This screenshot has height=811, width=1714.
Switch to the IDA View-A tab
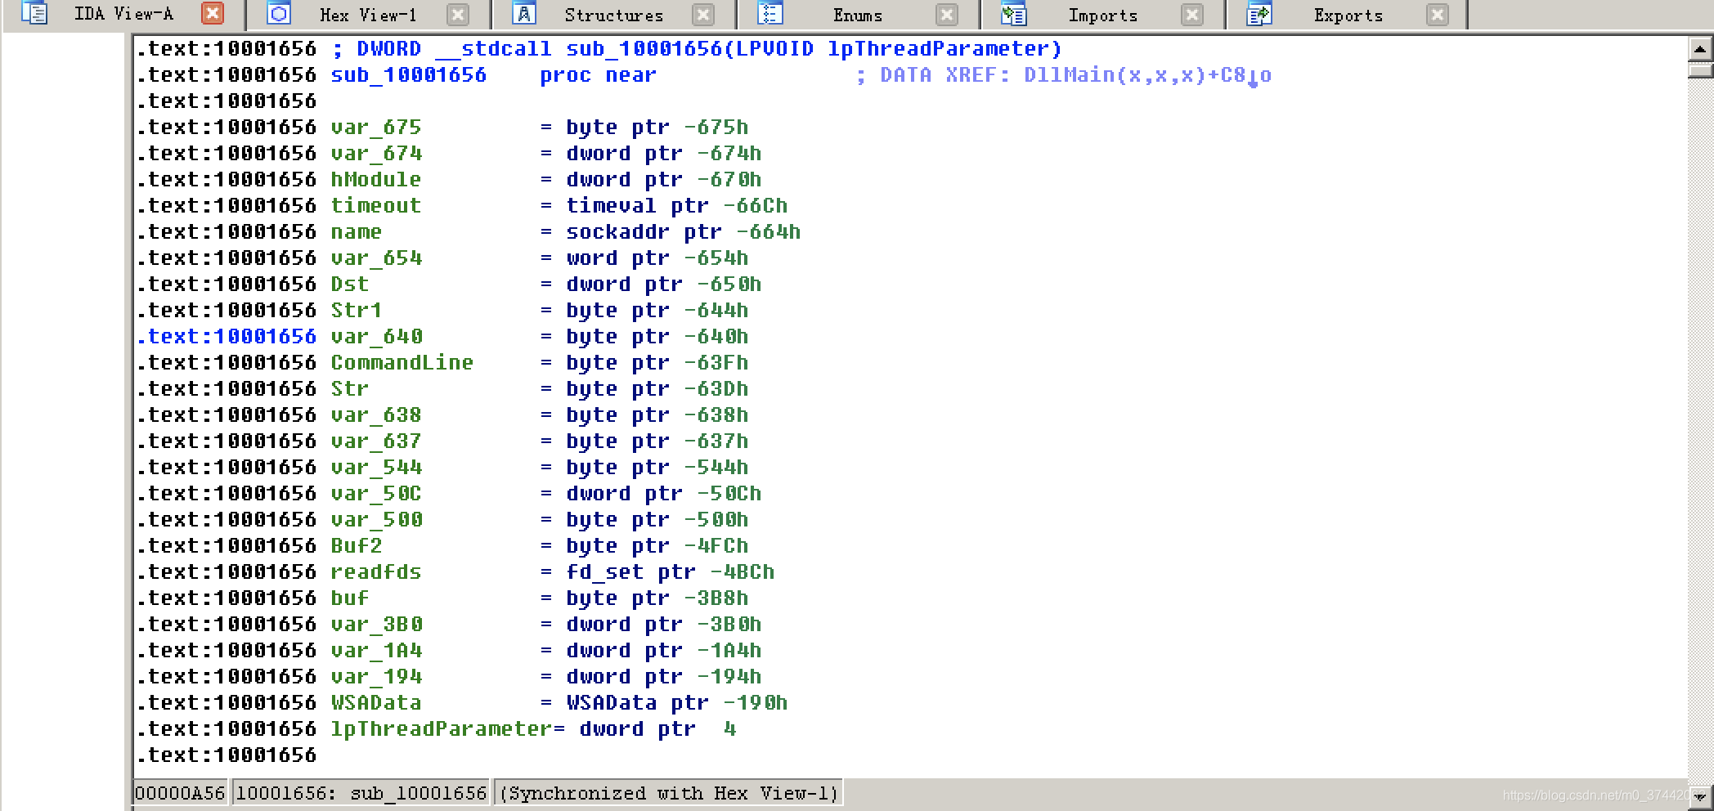(123, 14)
